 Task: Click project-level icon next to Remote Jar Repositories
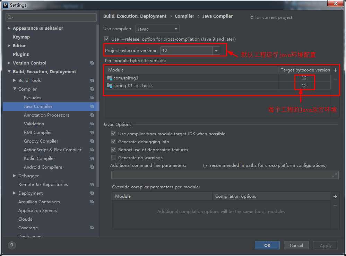(92, 184)
